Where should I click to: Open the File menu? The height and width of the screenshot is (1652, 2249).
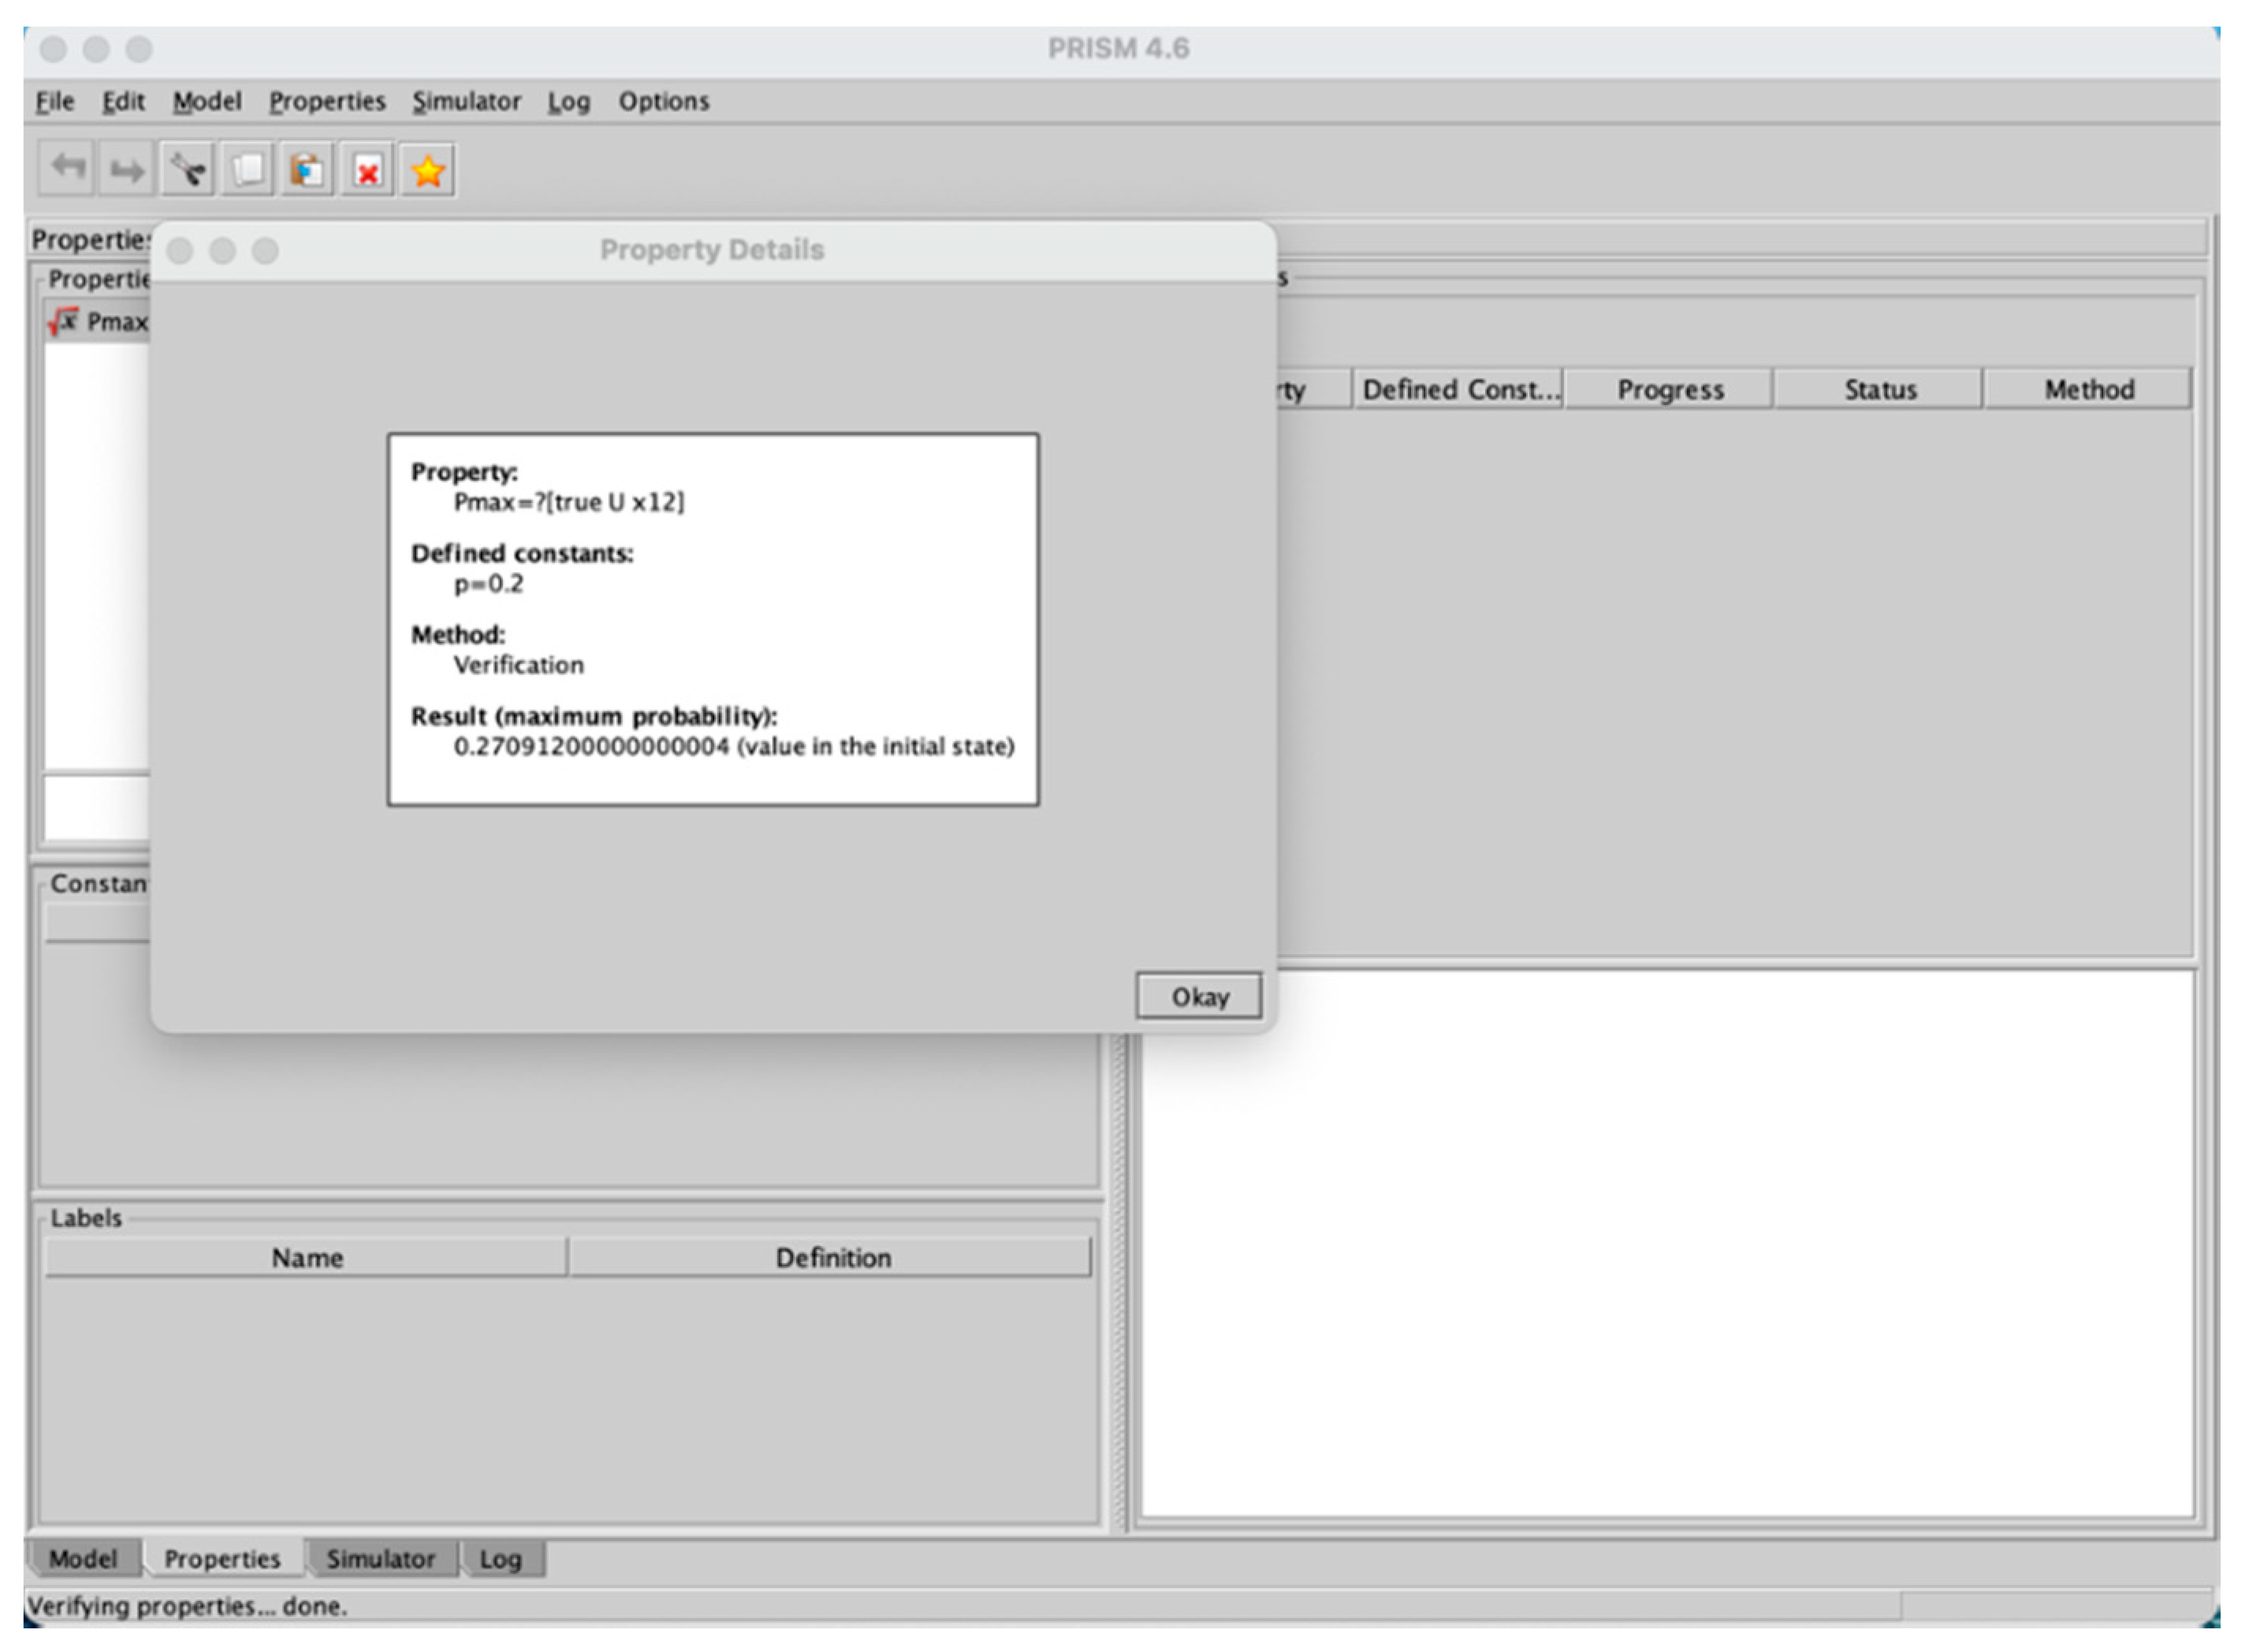coord(55,101)
